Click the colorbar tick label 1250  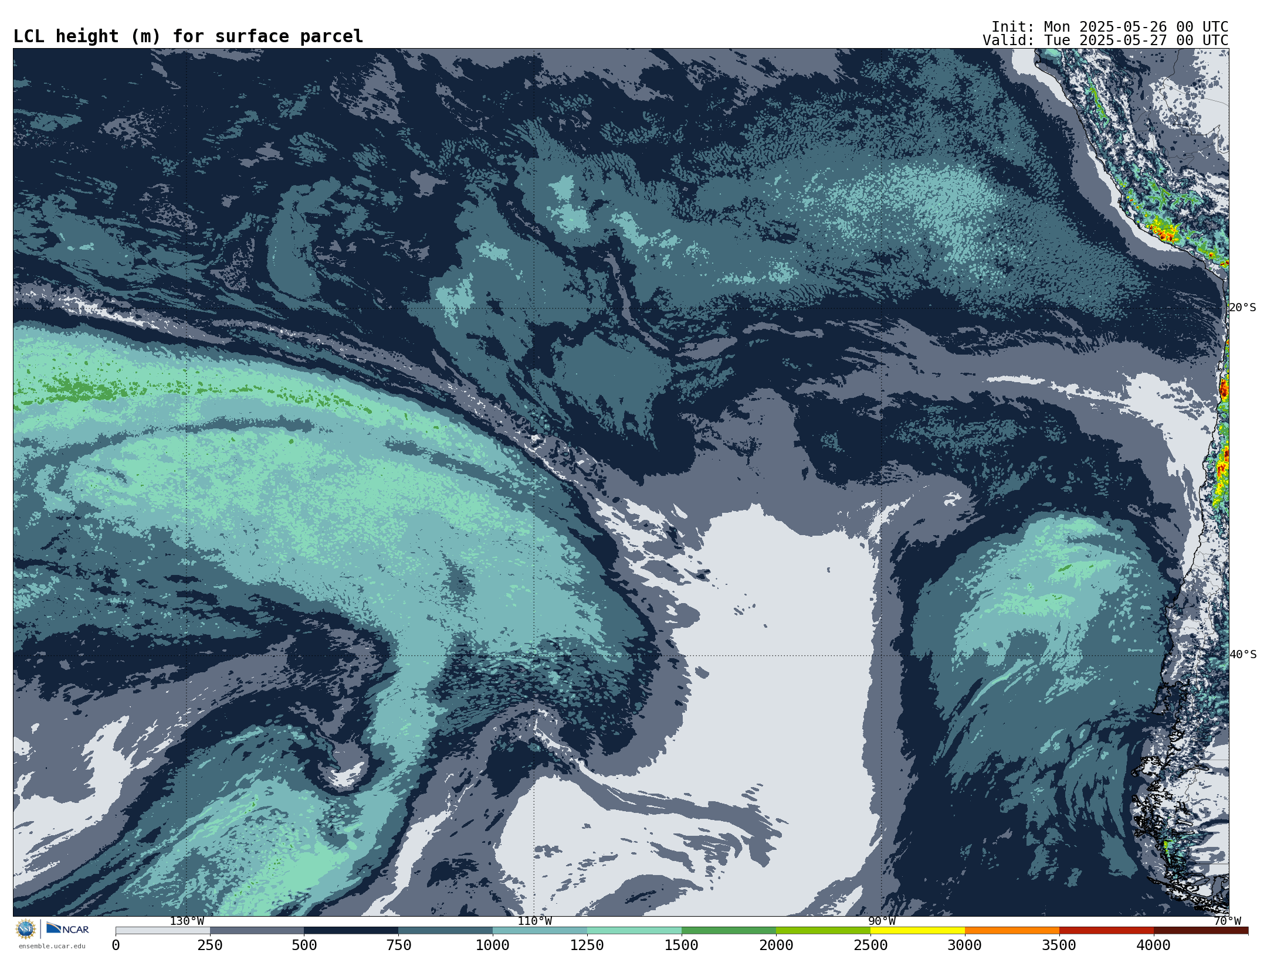pos(587,945)
